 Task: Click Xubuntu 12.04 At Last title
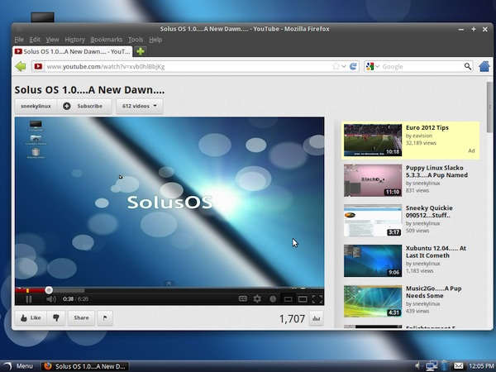[436, 252]
